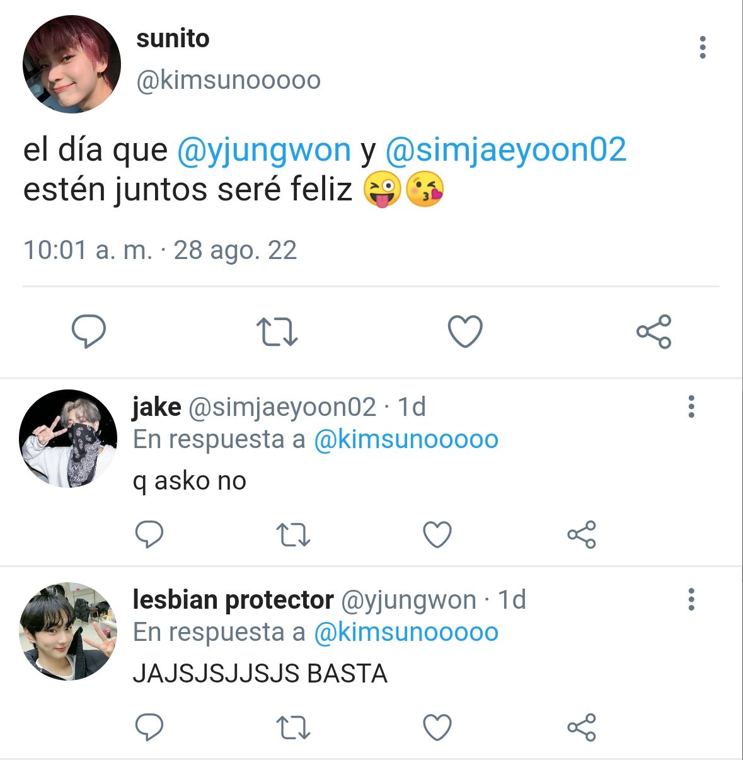Share sunito's main tweet

click(654, 331)
